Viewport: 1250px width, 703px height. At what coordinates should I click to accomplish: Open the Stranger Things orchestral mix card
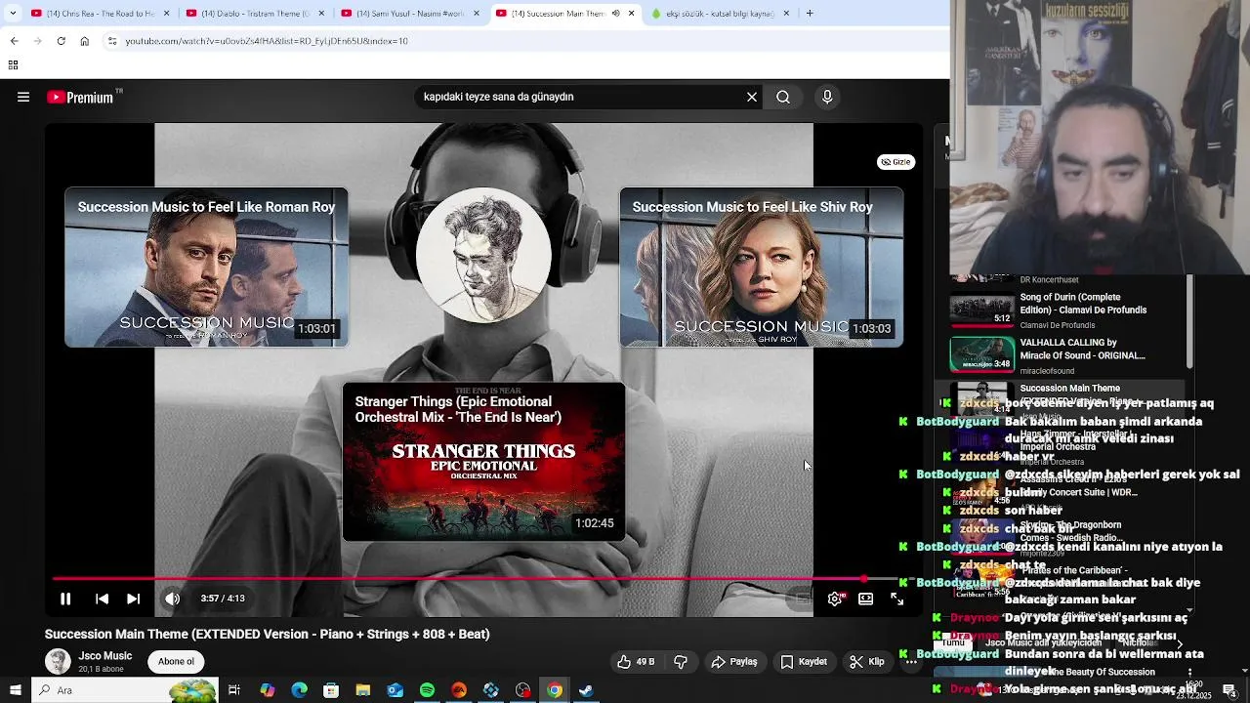pyautogui.click(x=483, y=462)
